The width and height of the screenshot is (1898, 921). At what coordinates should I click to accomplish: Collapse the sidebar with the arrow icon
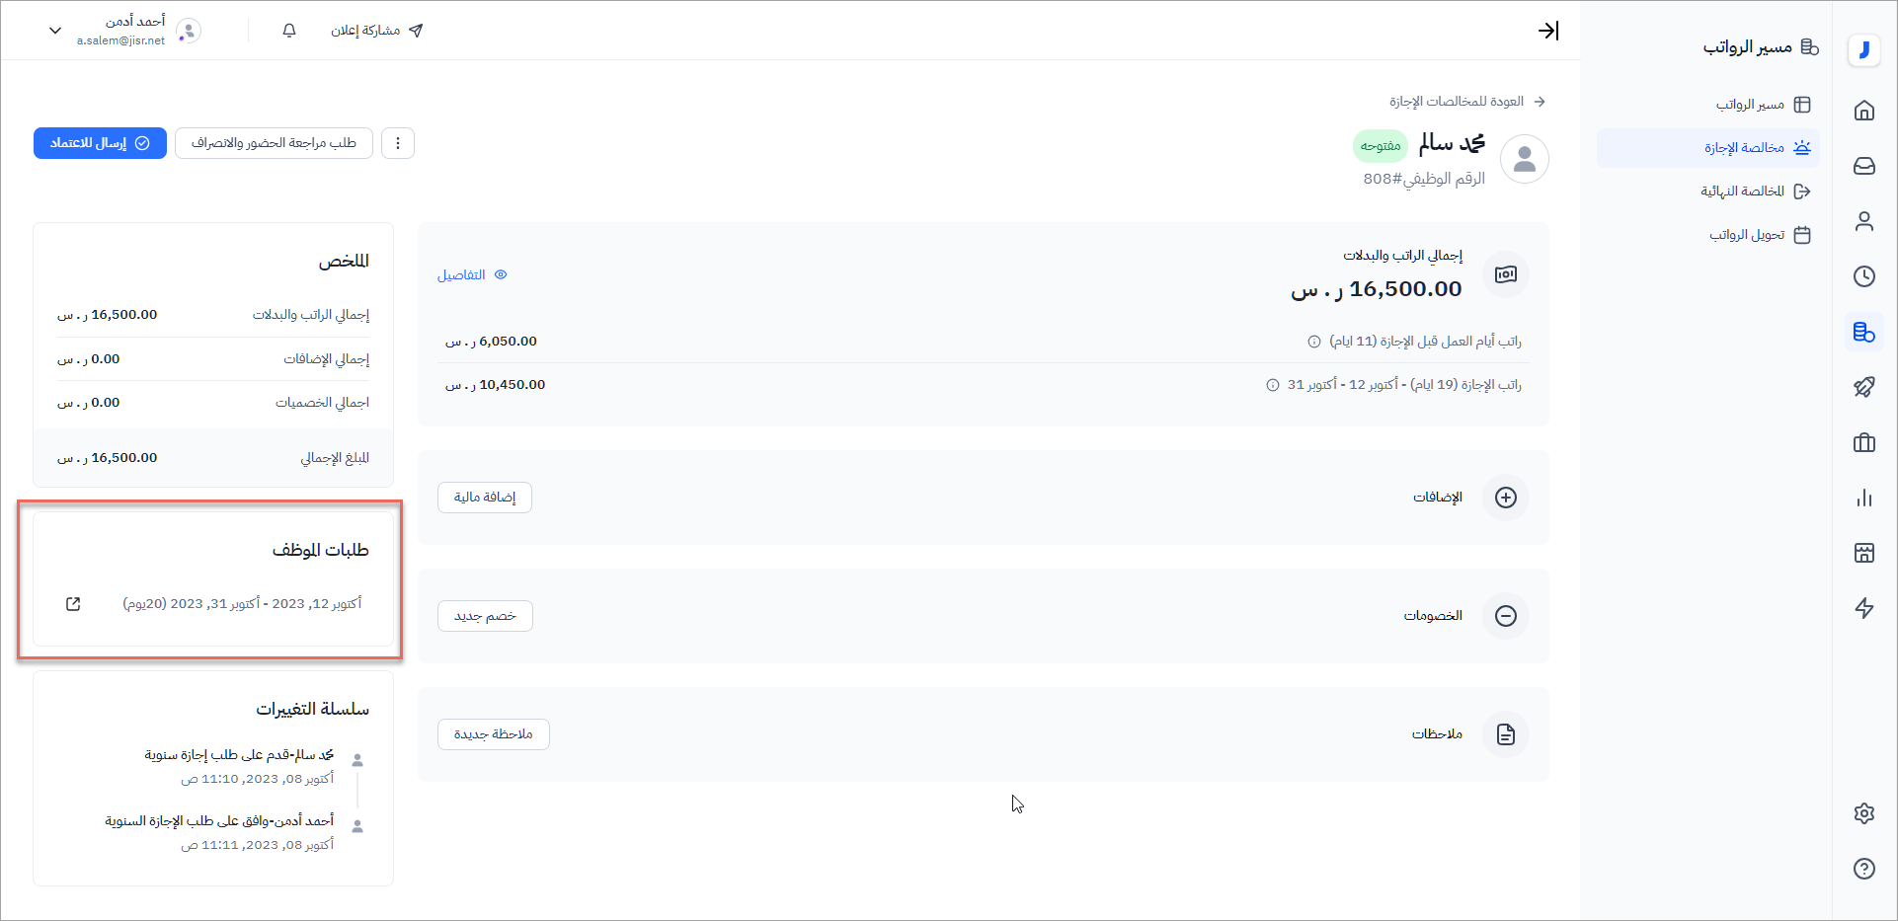pyautogui.click(x=1548, y=31)
